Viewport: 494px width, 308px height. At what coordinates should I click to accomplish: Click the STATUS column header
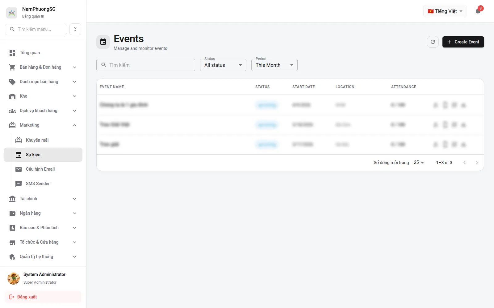coord(262,87)
